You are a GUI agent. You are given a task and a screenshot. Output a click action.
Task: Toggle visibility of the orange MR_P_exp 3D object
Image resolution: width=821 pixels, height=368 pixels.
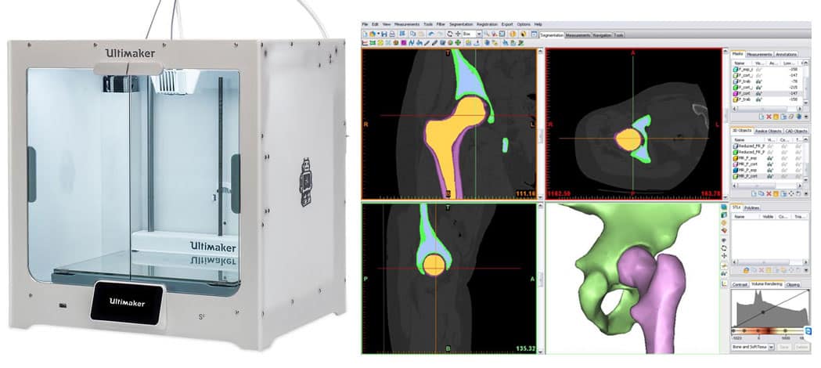point(769,158)
